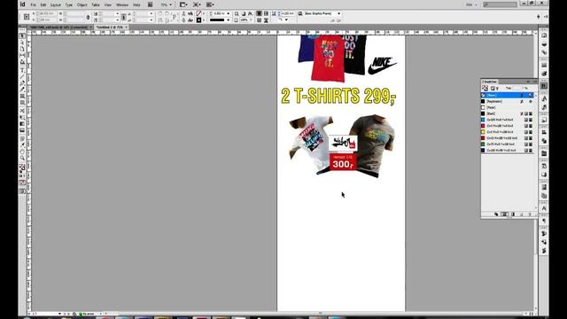Open the Stroke Type dropdown
The width and height of the screenshot is (567, 319).
click(x=229, y=19)
